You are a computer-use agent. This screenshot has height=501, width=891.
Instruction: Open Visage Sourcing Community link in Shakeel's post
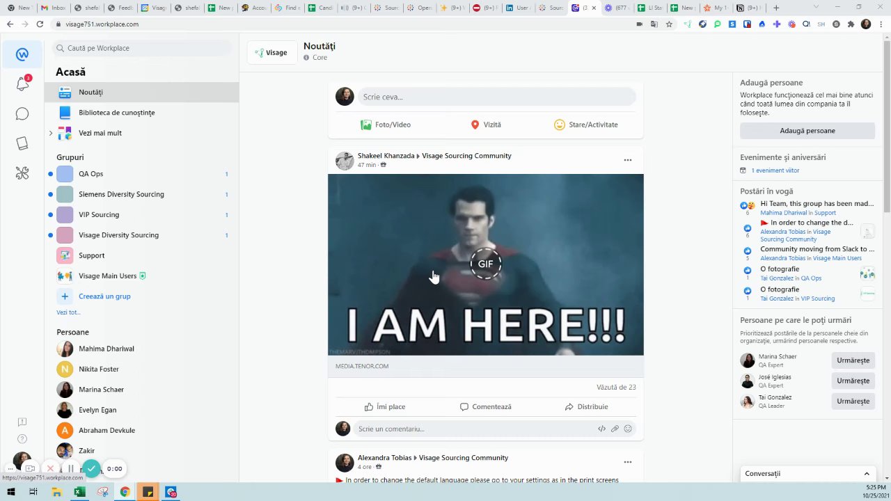point(466,156)
